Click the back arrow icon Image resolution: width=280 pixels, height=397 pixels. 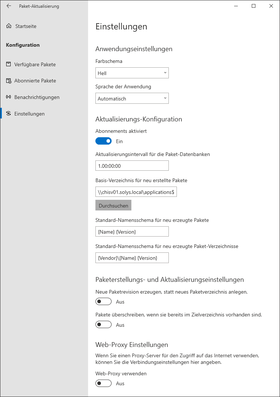tap(9, 6)
